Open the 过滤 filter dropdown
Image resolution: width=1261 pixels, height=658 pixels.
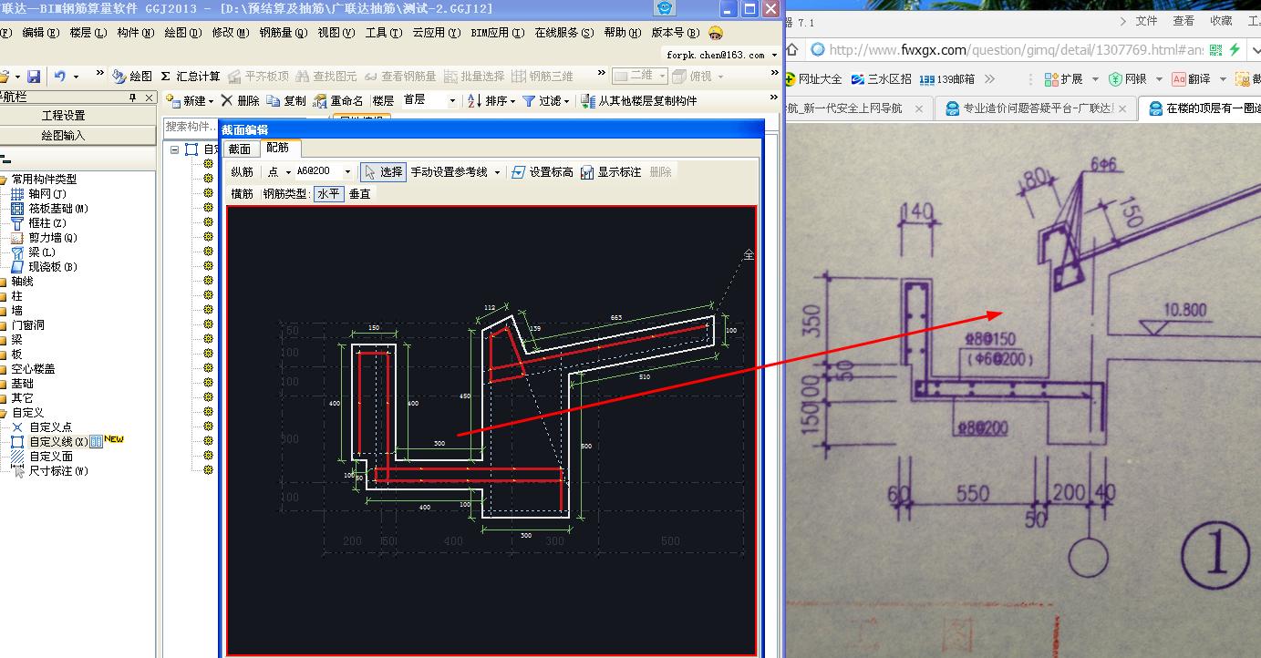point(566,102)
